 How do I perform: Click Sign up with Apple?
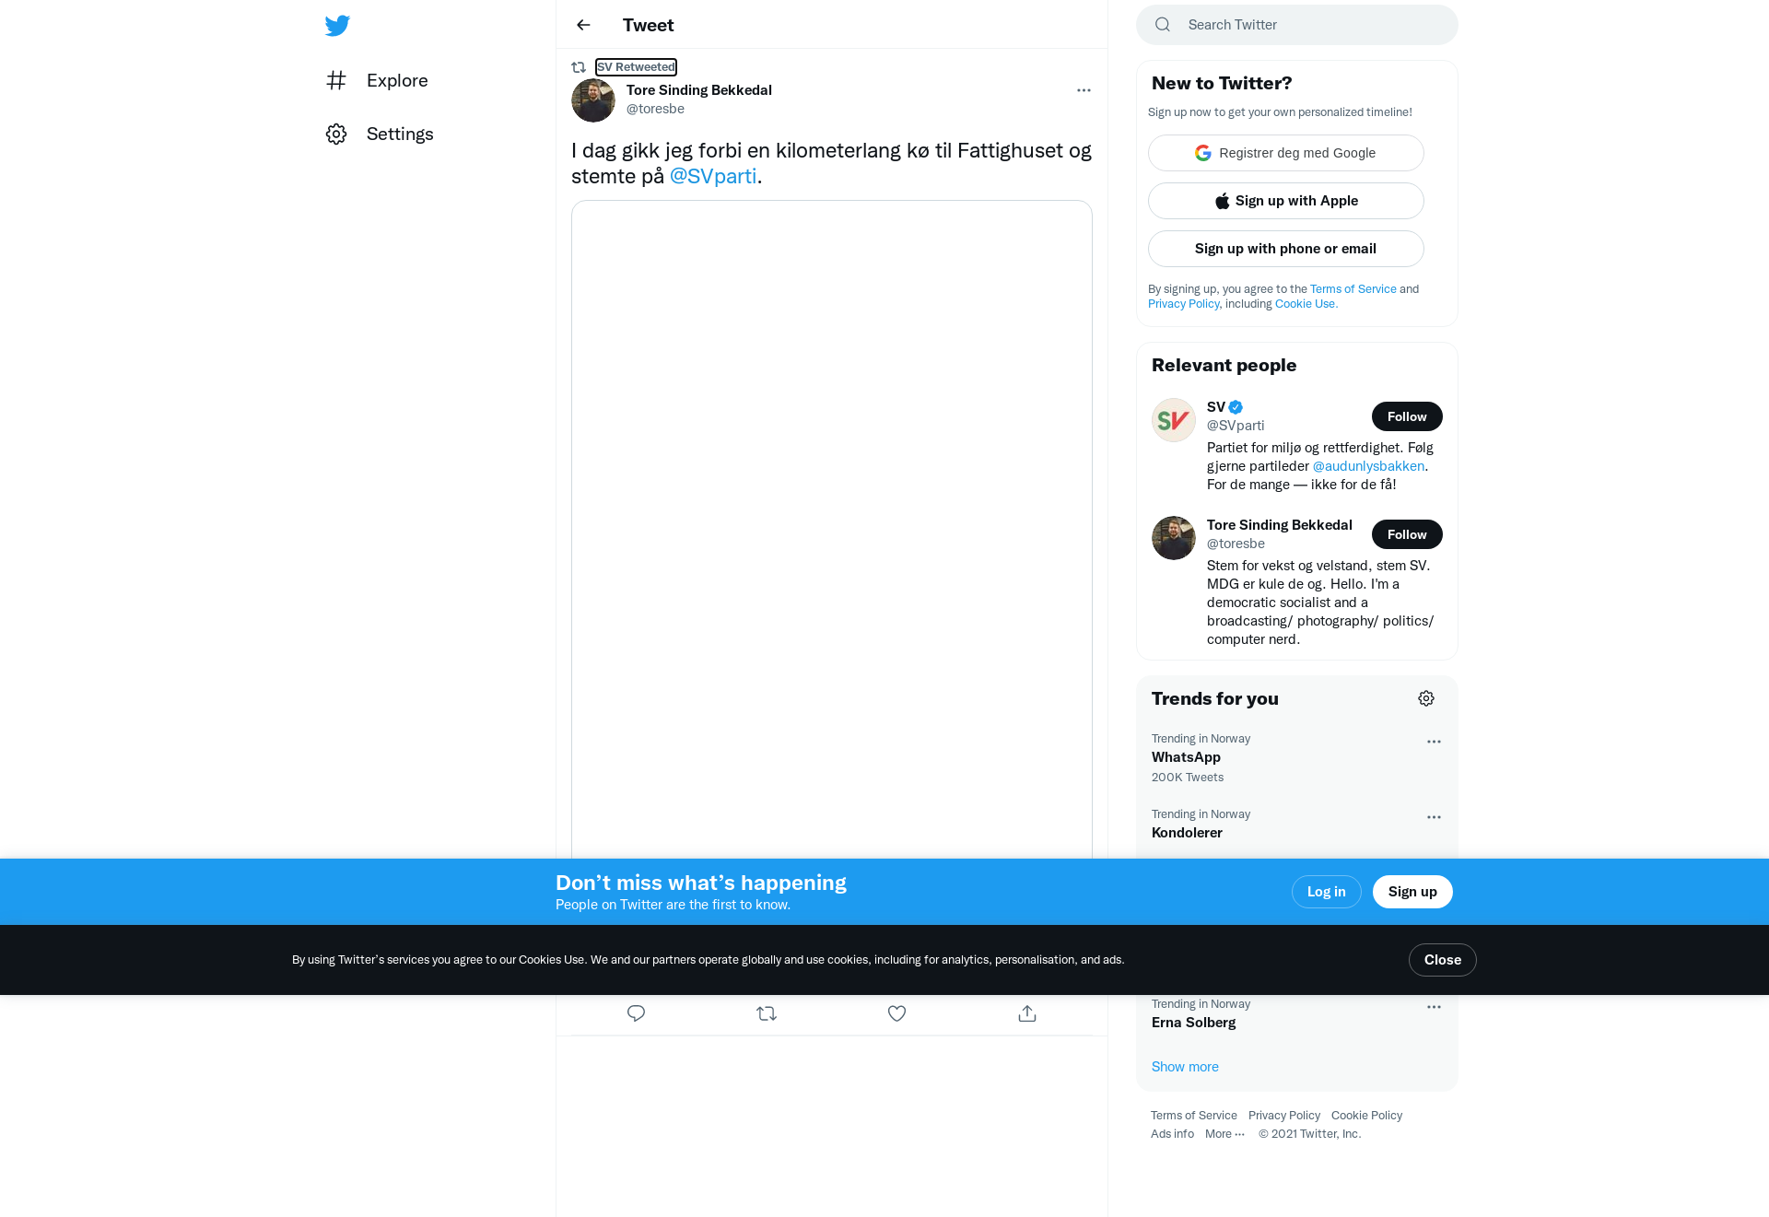click(x=1286, y=201)
